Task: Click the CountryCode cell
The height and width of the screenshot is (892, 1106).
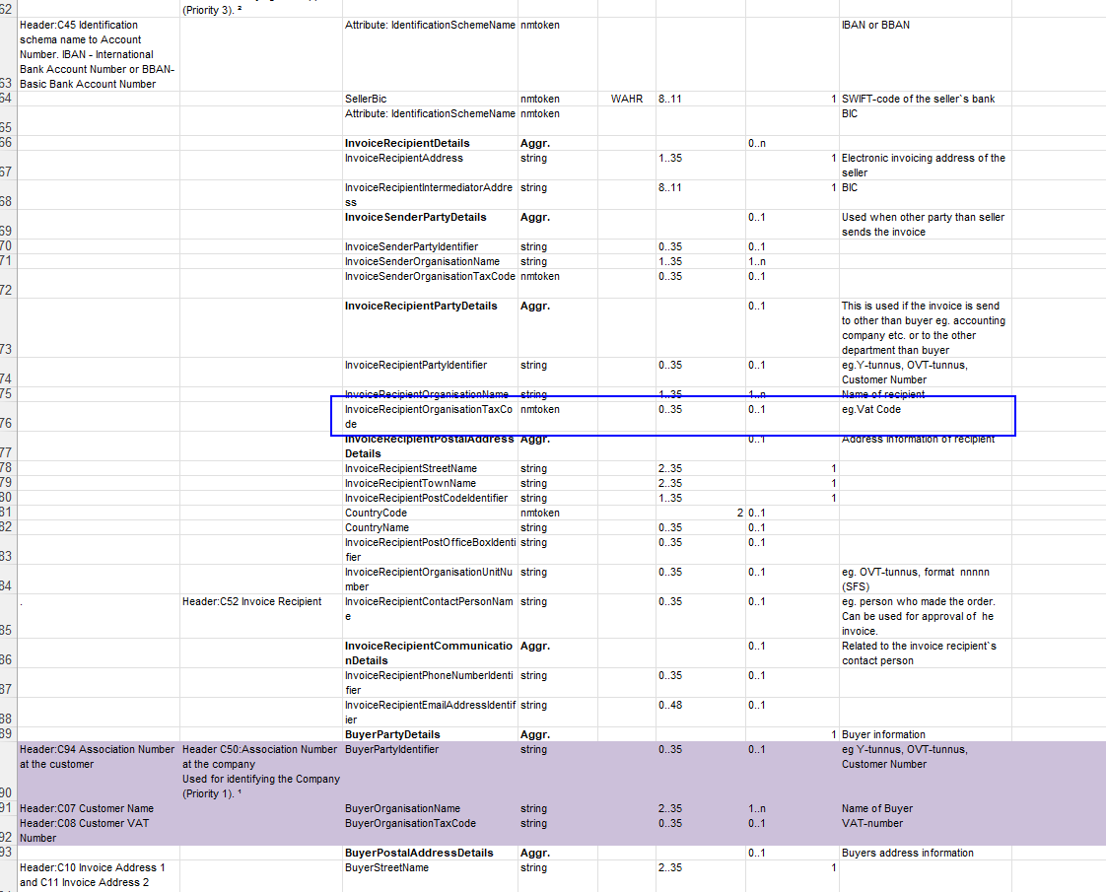Action: tap(430, 513)
